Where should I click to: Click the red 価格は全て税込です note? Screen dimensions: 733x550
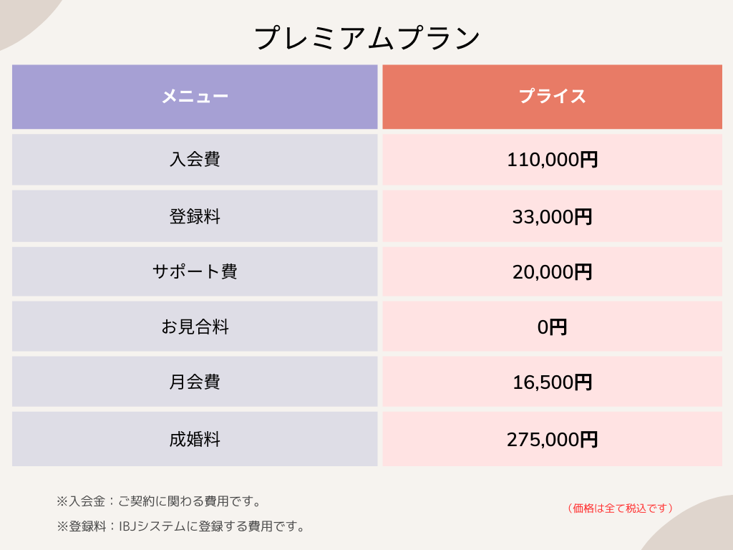(x=621, y=508)
